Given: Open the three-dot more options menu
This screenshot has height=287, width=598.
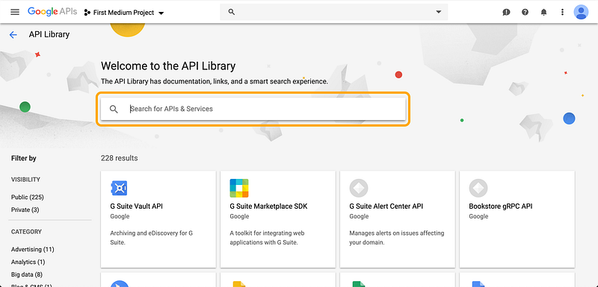Looking at the screenshot, I should coord(562,12).
